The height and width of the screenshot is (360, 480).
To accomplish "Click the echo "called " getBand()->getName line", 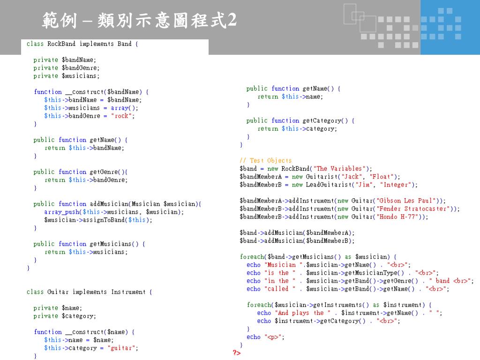I will point(348,289).
